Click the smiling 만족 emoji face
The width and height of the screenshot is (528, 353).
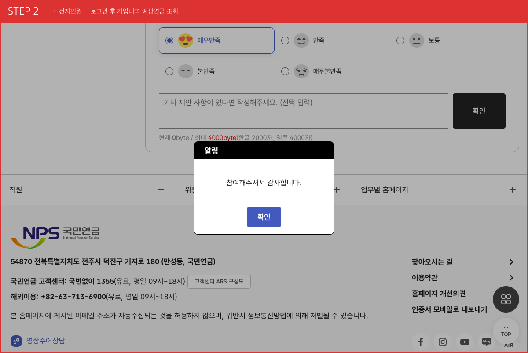tap(301, 40)
